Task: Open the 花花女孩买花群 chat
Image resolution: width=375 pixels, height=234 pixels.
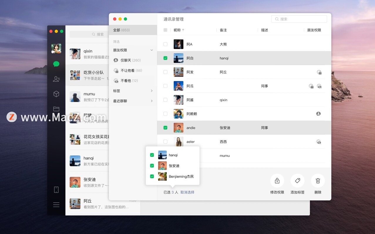Action: click(87, 140)
